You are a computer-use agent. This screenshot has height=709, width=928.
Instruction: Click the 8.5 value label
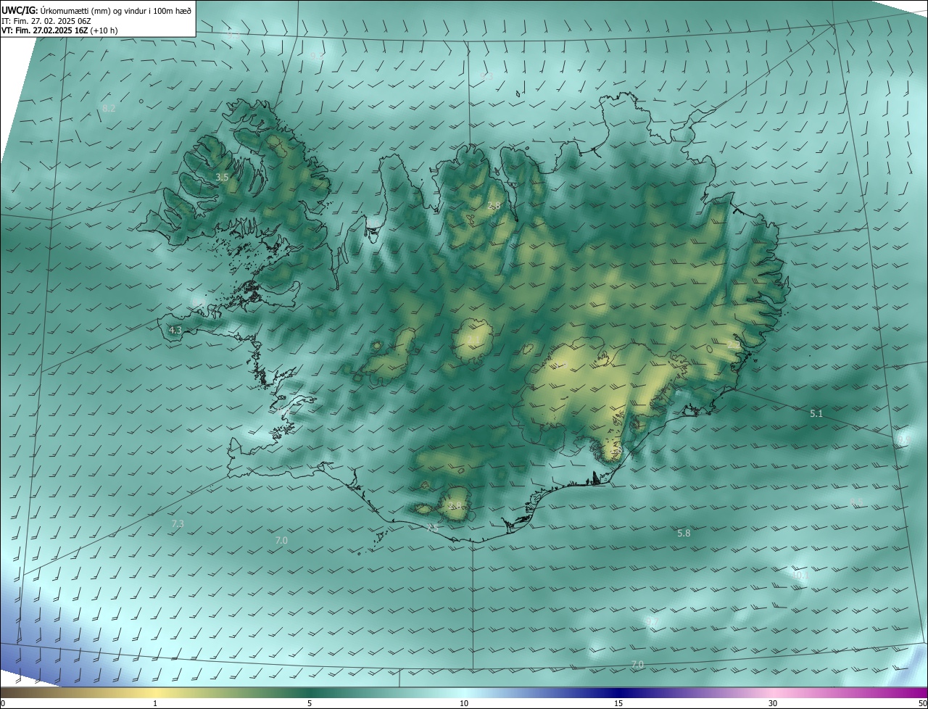click(x=858, y=502)
